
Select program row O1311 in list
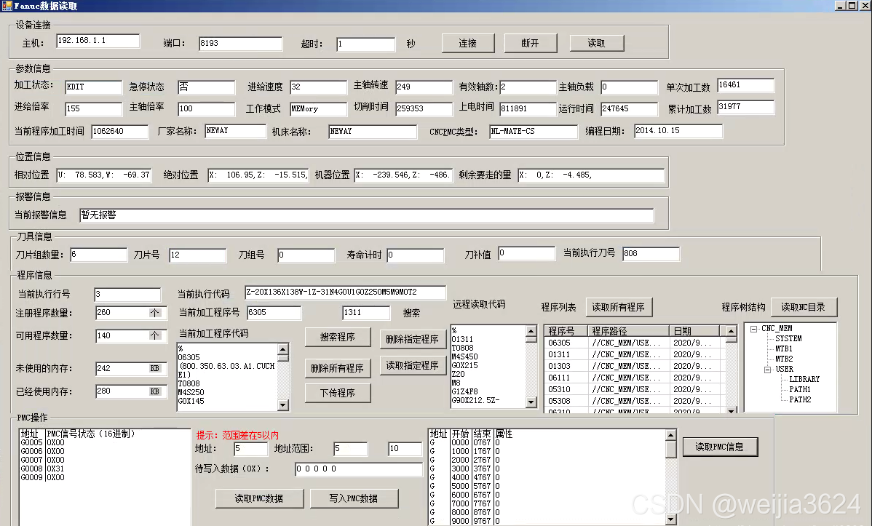(635, 355)
